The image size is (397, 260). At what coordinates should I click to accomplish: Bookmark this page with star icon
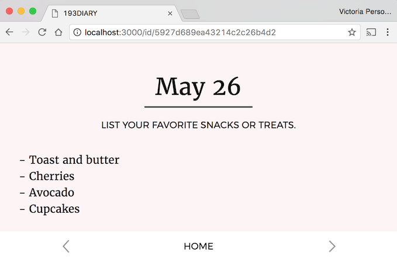point(351,33)
